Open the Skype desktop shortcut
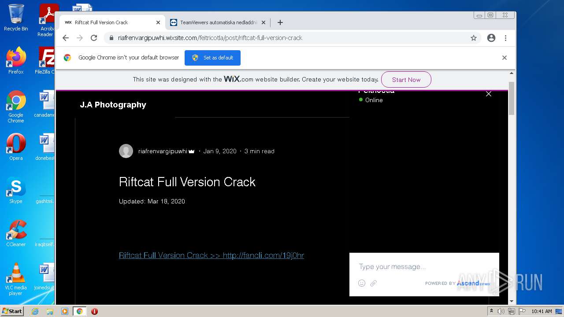The height and width of the screenshot is (317, 564). click(x=16, y=190)
